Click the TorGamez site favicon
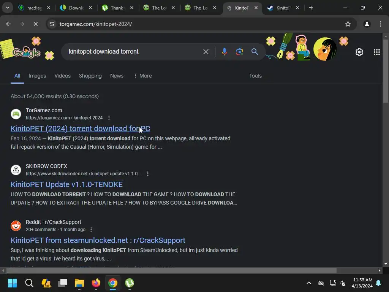389x292 pixels. pyautogui.click(x=16, y=114)
